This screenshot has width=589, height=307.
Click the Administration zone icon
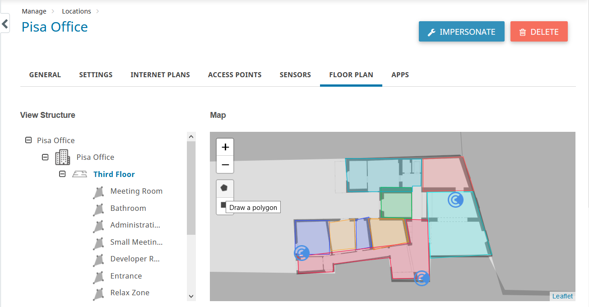tap(98, 226)
